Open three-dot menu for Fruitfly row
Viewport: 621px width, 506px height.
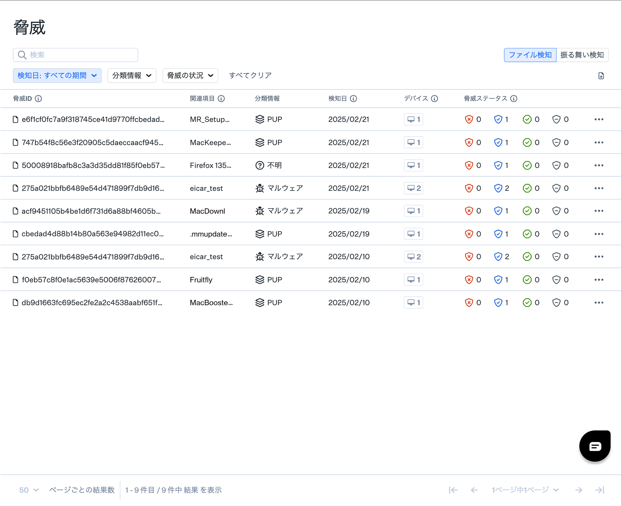click(x=599, y=280)
